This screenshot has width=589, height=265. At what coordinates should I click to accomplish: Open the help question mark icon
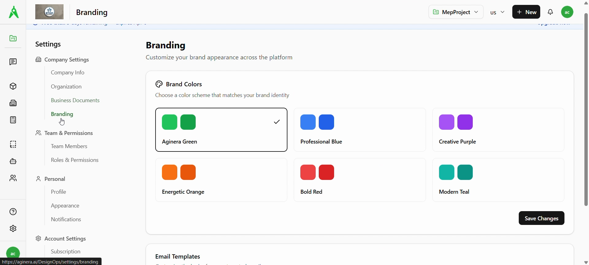pos(13,212)
